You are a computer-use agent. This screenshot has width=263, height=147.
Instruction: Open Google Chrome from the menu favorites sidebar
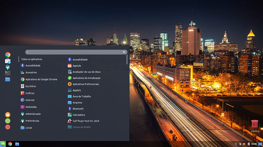coord(8,55)
